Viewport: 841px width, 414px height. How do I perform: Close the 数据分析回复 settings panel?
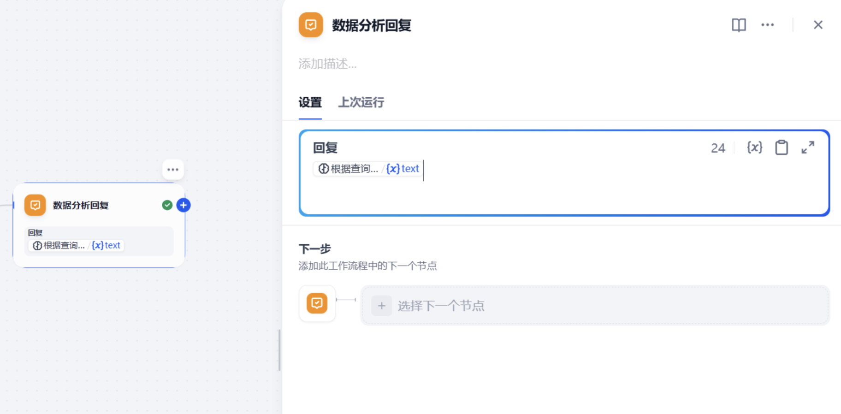pos(818,25)
